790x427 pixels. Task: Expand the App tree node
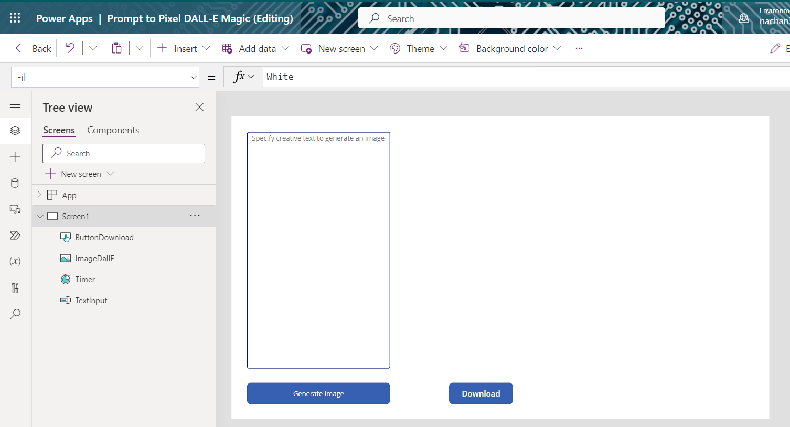coord(39,195)
